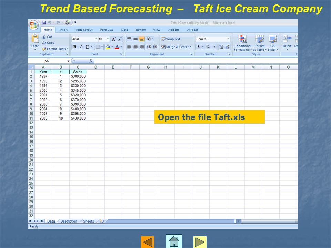Click Quick Print icon in Quick Access toolbar
Image resolution: width=331 pixels, height=248 pixels.
coord(67,23)
